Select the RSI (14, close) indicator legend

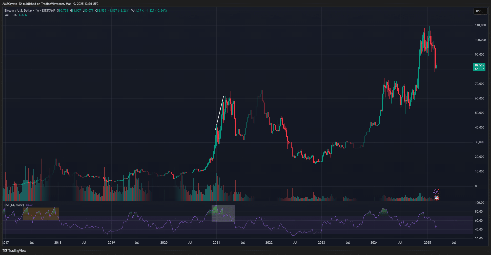pyautogui.click(x=14, y=205)
